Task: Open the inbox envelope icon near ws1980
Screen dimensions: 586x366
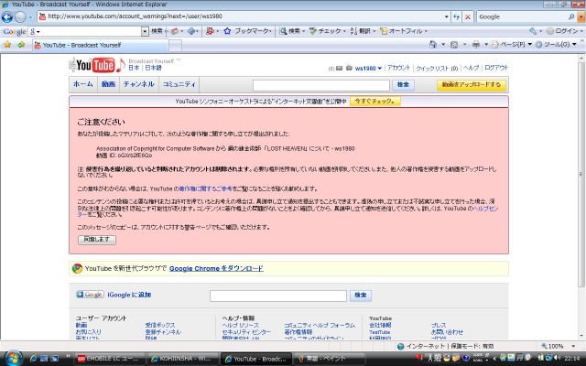Action: [x=339, y=69]
